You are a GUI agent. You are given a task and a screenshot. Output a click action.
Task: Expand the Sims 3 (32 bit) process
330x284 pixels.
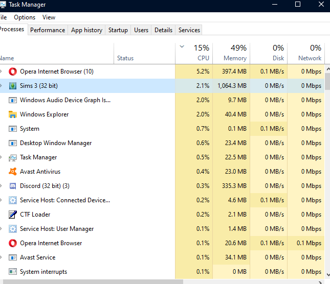coord(1,86)
